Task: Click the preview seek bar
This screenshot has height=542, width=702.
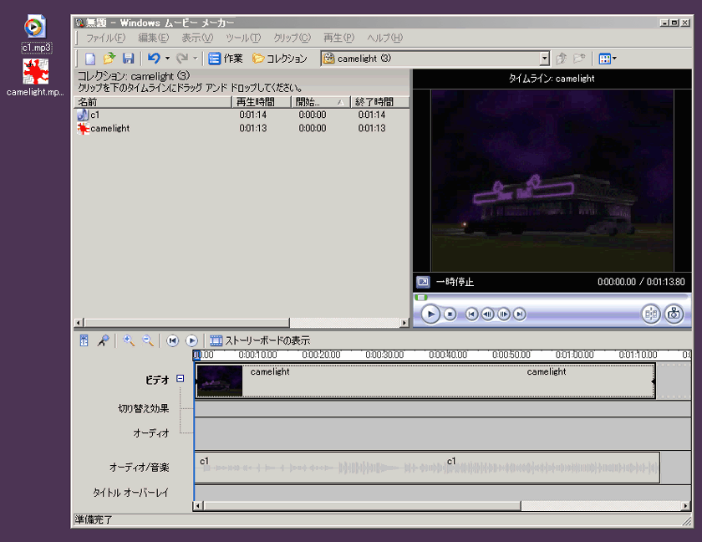Action: click(x=552, y=297)
